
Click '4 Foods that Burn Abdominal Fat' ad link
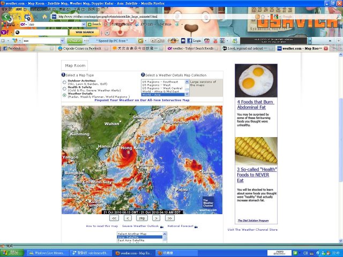(256, 103)
